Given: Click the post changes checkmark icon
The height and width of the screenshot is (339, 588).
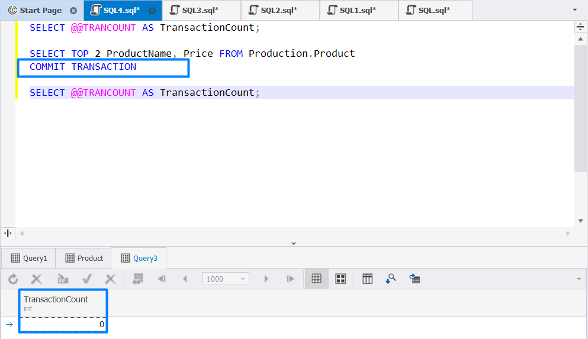Looking at the screenshot, I should pyautogui.click(x=87, y=279).
